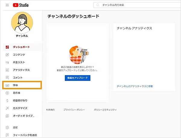Click the channel avatar picture
This screenshot has width=181, height=138.
[22, 23]
